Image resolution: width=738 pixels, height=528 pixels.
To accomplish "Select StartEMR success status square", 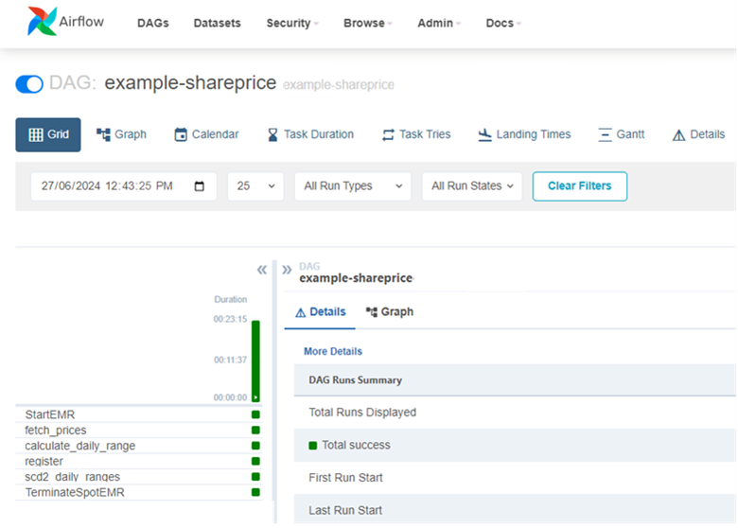I will click(x=255, y=414).
